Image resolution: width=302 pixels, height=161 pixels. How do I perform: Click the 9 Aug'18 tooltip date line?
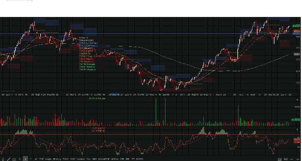click(x=83, y=38)
